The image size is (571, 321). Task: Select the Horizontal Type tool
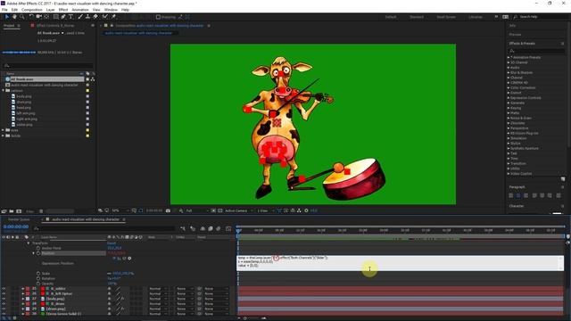coord(71,17)
